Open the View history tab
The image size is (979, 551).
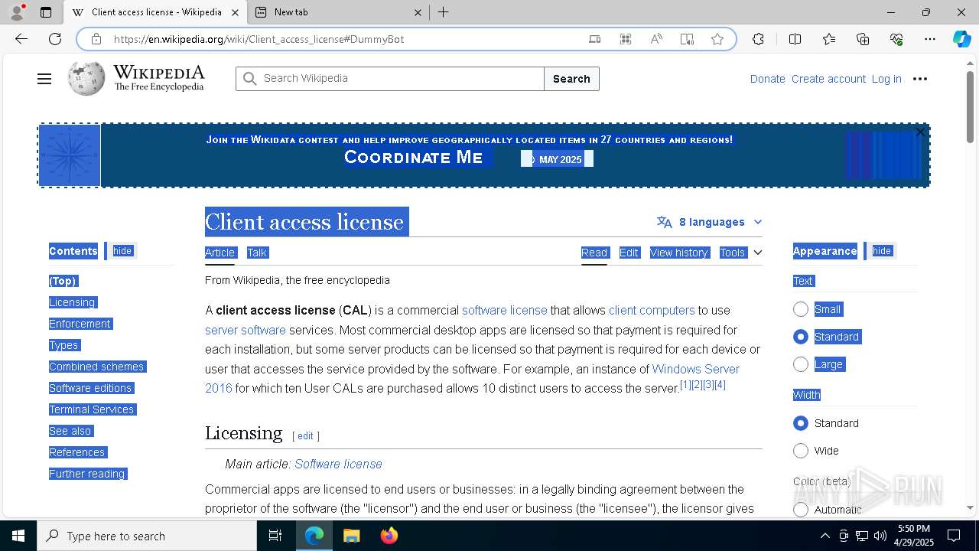tap(678, 253)
